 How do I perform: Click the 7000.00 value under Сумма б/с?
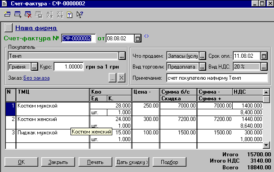click(178, 106)
